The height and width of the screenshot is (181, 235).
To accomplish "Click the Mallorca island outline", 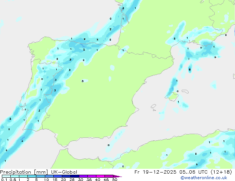I will click(172, 96).
